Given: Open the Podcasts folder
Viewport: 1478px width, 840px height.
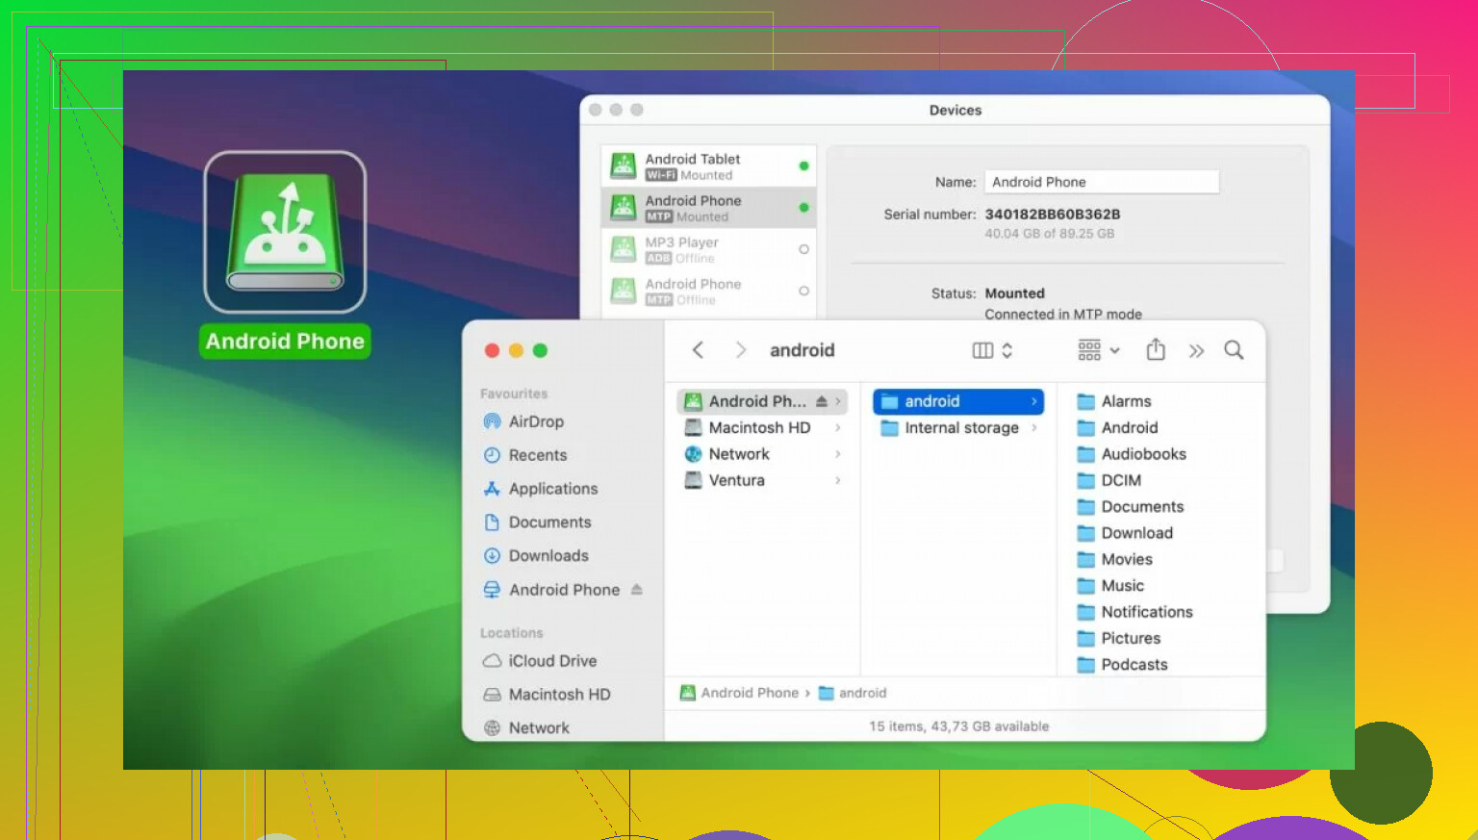Looking at the screenshot, I should (1122, 664).
